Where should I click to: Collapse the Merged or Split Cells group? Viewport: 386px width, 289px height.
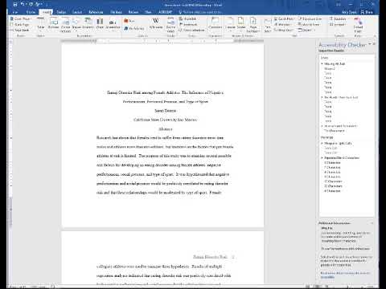[x=322, y=143]
